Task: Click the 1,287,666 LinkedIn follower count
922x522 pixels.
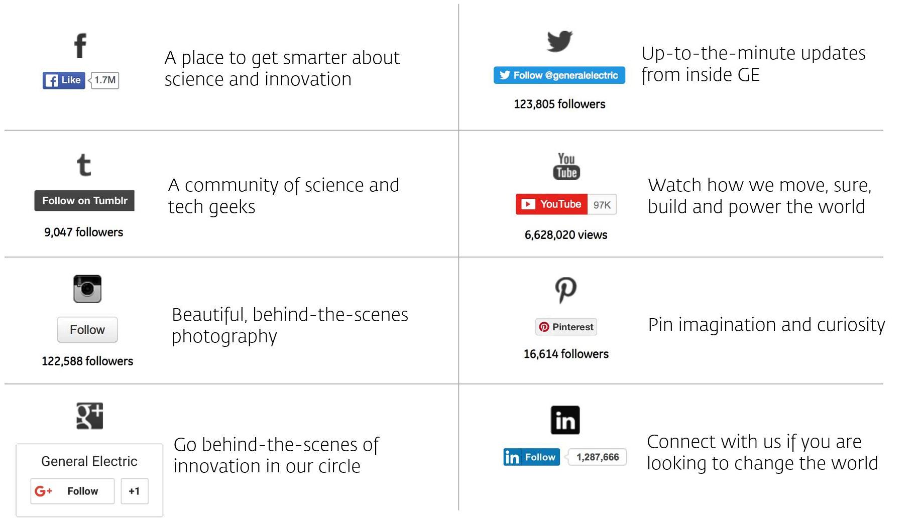Action: point(597,457)
